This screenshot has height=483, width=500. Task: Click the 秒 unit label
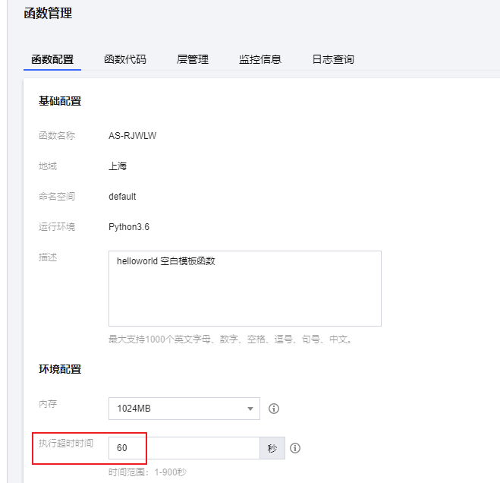click(272, 448)
